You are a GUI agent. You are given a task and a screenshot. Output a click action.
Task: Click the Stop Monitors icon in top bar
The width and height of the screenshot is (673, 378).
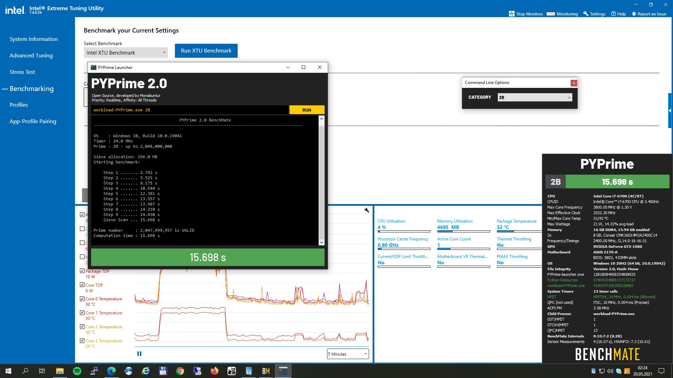(511, 14)
